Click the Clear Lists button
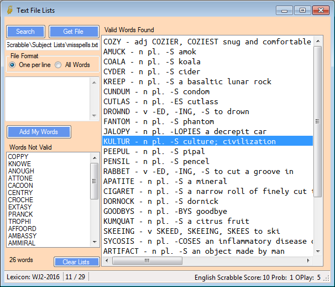The image size is (335, 287). tap(76, 262)
